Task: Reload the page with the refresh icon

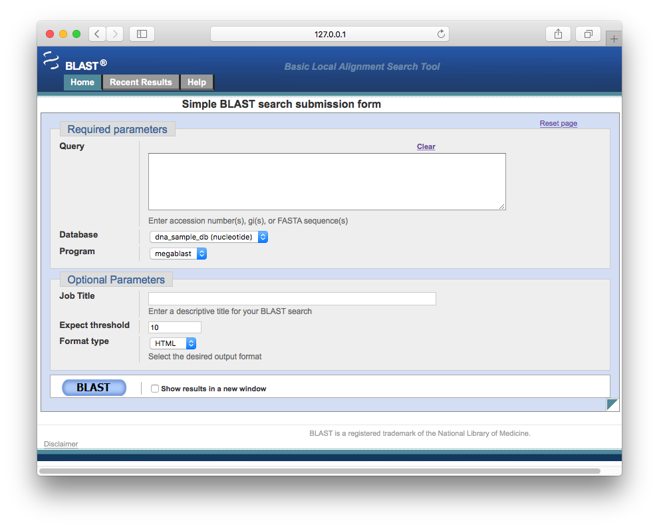Action: click(x=441, y=34)
